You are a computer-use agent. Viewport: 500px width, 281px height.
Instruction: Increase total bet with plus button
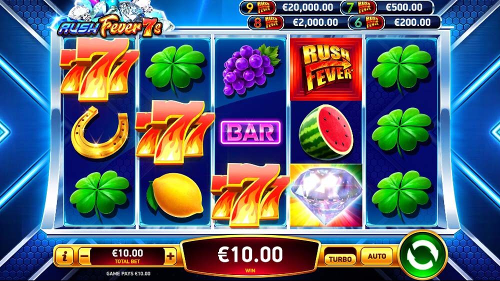click(170, 256)
